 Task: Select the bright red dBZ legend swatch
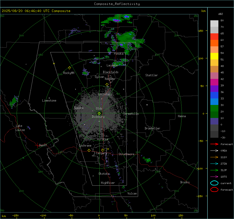pos(214,37)
